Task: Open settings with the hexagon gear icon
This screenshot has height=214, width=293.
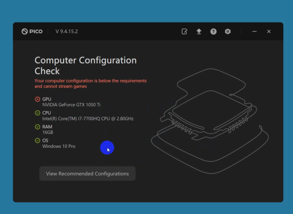Action: point(228,32)
